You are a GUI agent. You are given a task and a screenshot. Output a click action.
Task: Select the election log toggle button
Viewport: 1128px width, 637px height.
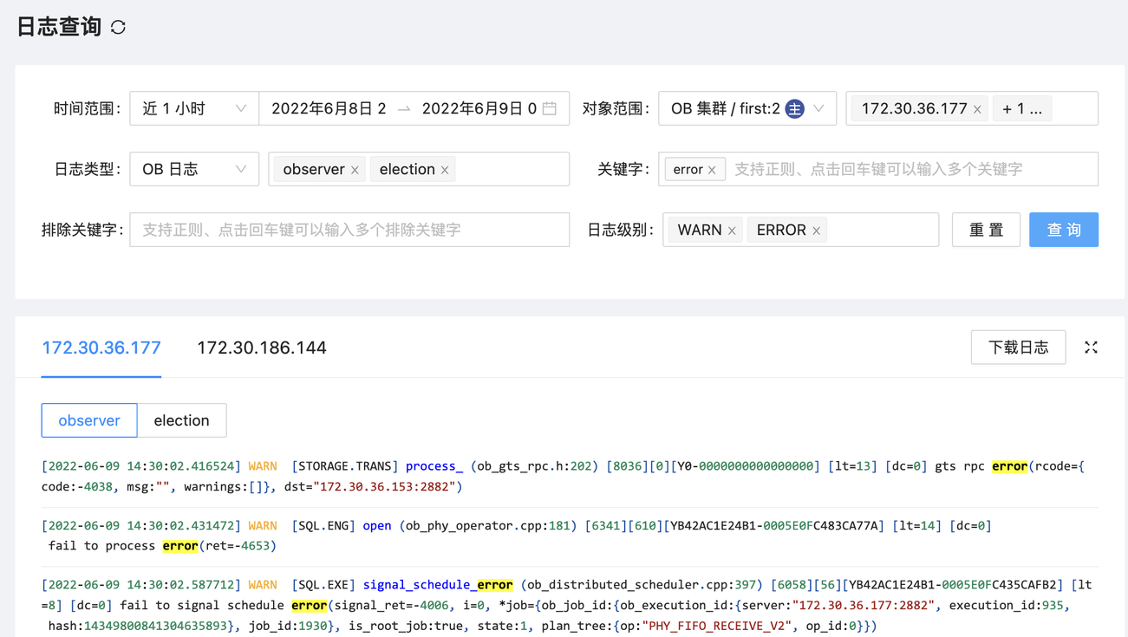(x=181, y=420)
